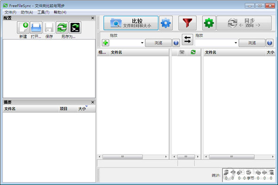Click the data volume statistics icon
This screenshot has height=185, width=278.
click(x=248, y=172)
